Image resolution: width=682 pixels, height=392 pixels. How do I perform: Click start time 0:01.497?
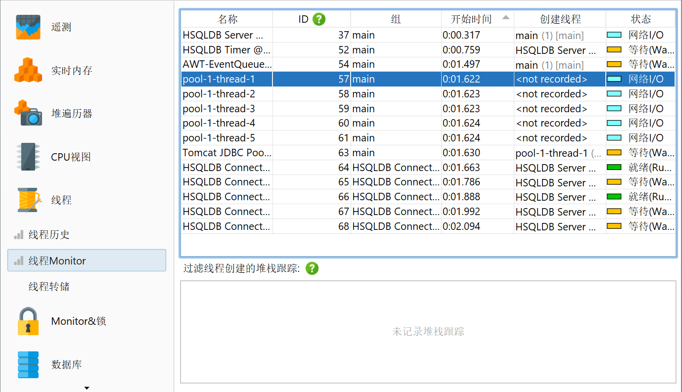[x=461, y=64]
